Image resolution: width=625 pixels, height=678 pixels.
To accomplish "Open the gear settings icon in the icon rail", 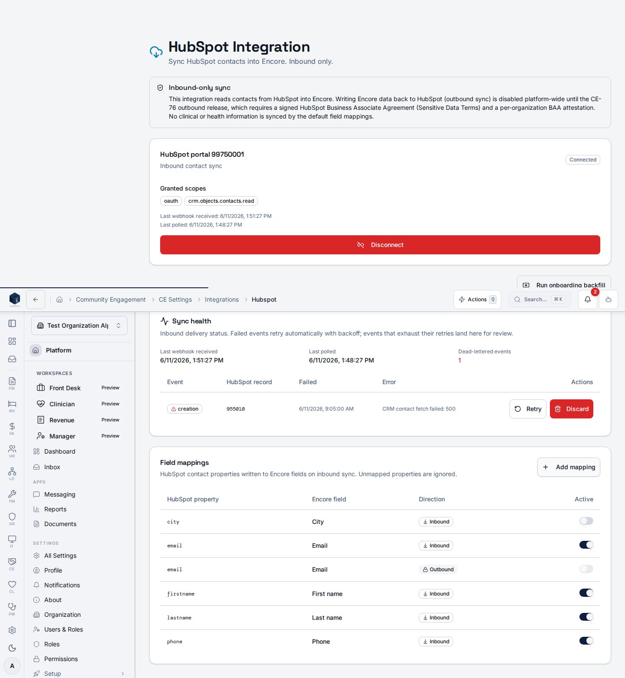I will 12,630.
